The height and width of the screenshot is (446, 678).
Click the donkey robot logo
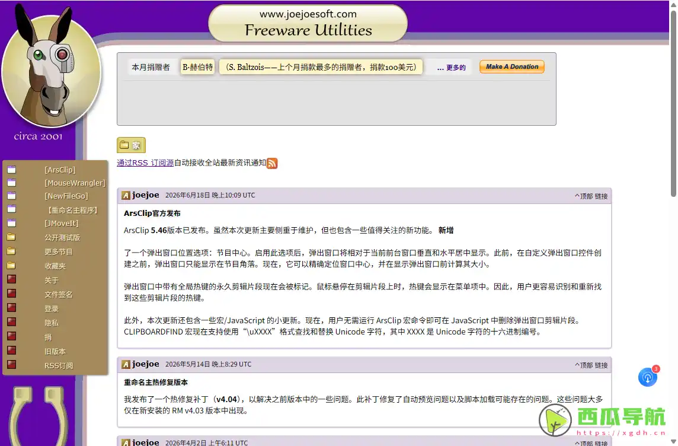click(x=51, y=67)
